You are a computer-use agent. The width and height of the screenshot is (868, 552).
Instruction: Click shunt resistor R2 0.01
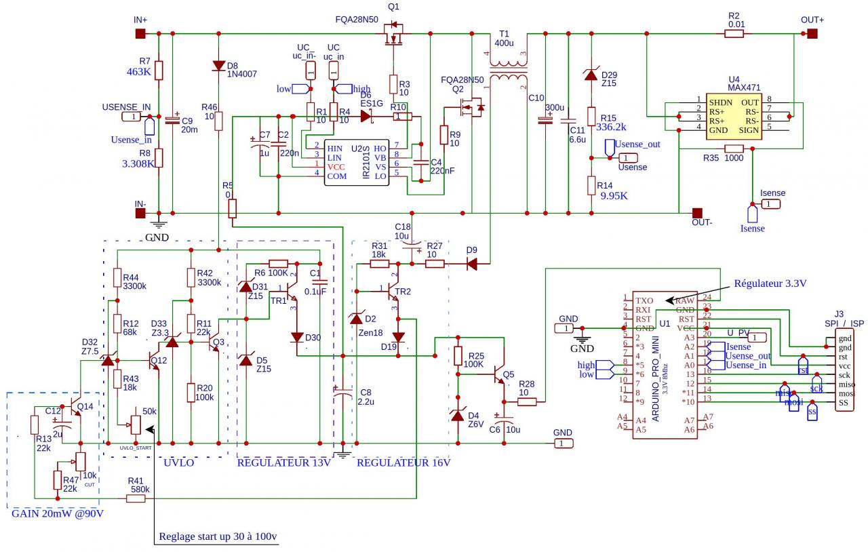pos(734,33)
